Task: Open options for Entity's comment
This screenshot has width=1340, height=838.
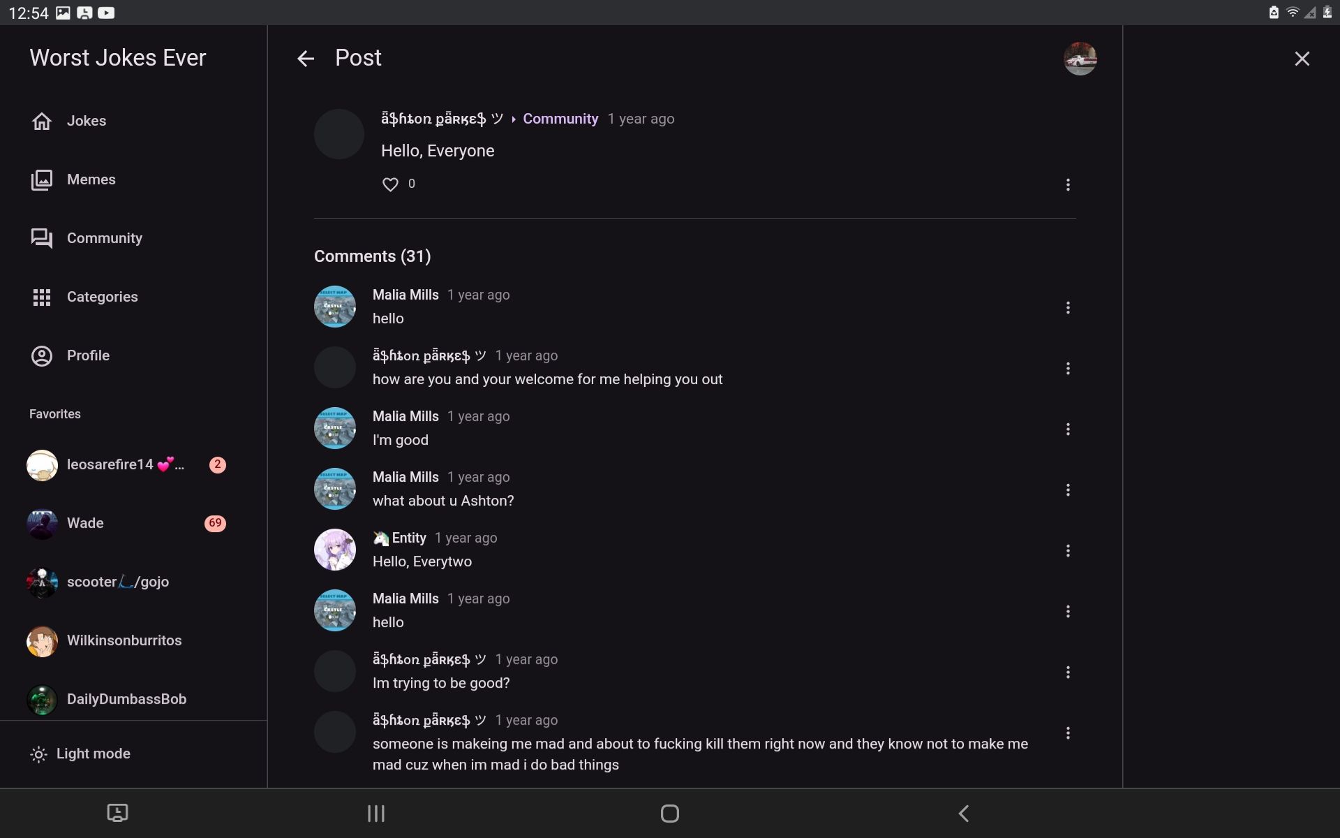Action: 1068,551
